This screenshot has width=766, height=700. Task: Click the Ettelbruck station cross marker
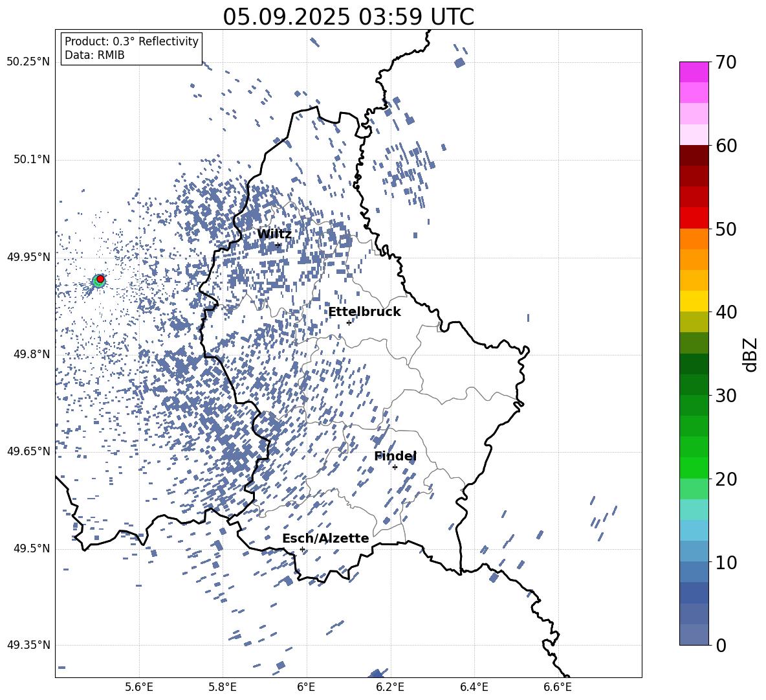[x=349, y=322]
